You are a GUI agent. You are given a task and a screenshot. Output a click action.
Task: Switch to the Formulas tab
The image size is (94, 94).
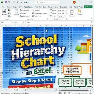pos(38,7)
